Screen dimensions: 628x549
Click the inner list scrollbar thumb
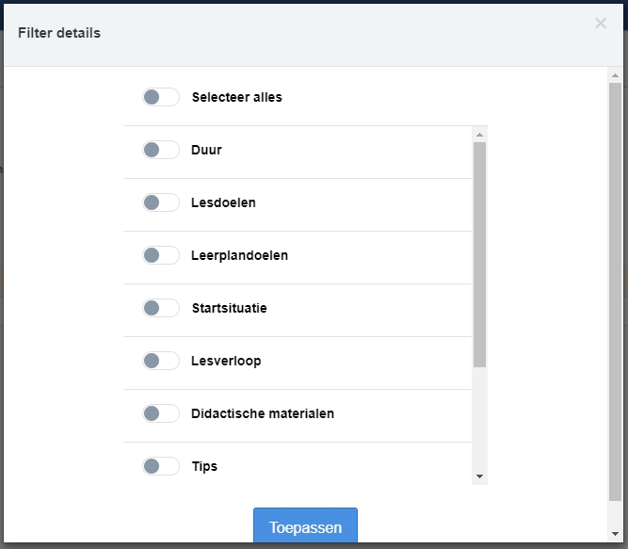coord(479,254)
